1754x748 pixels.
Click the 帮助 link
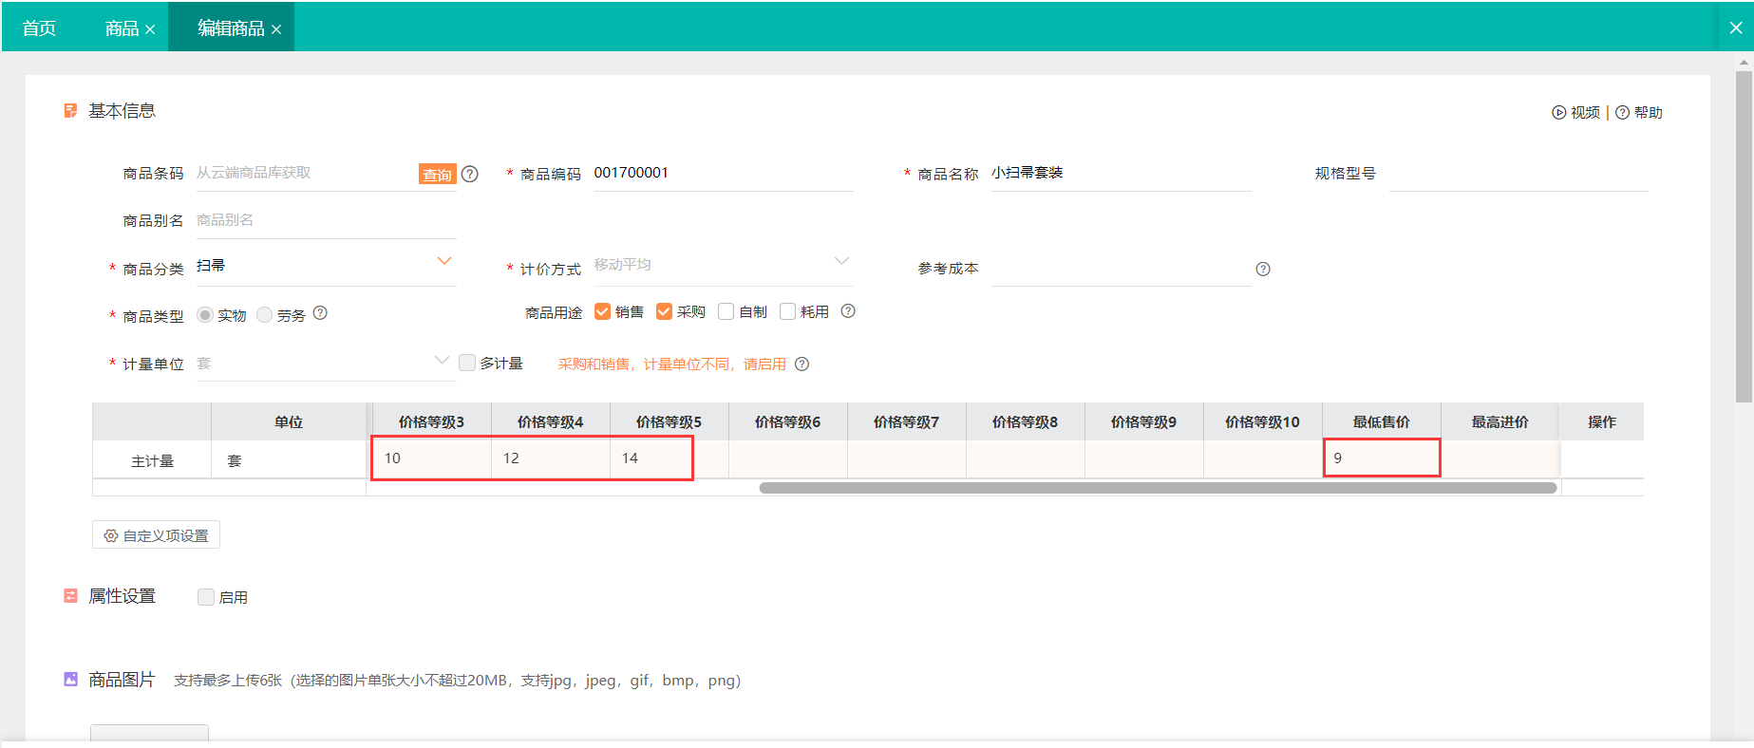click(x=1648, y=112)
